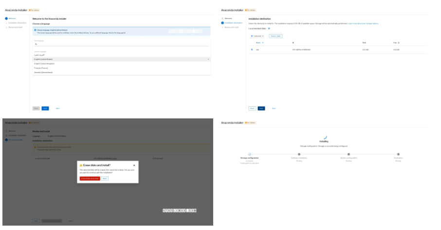Select 'Review and install' step in the welcome screen sidebar
Image resolution: width=441 pixels, height=230 pixels.
click(15, 27)
